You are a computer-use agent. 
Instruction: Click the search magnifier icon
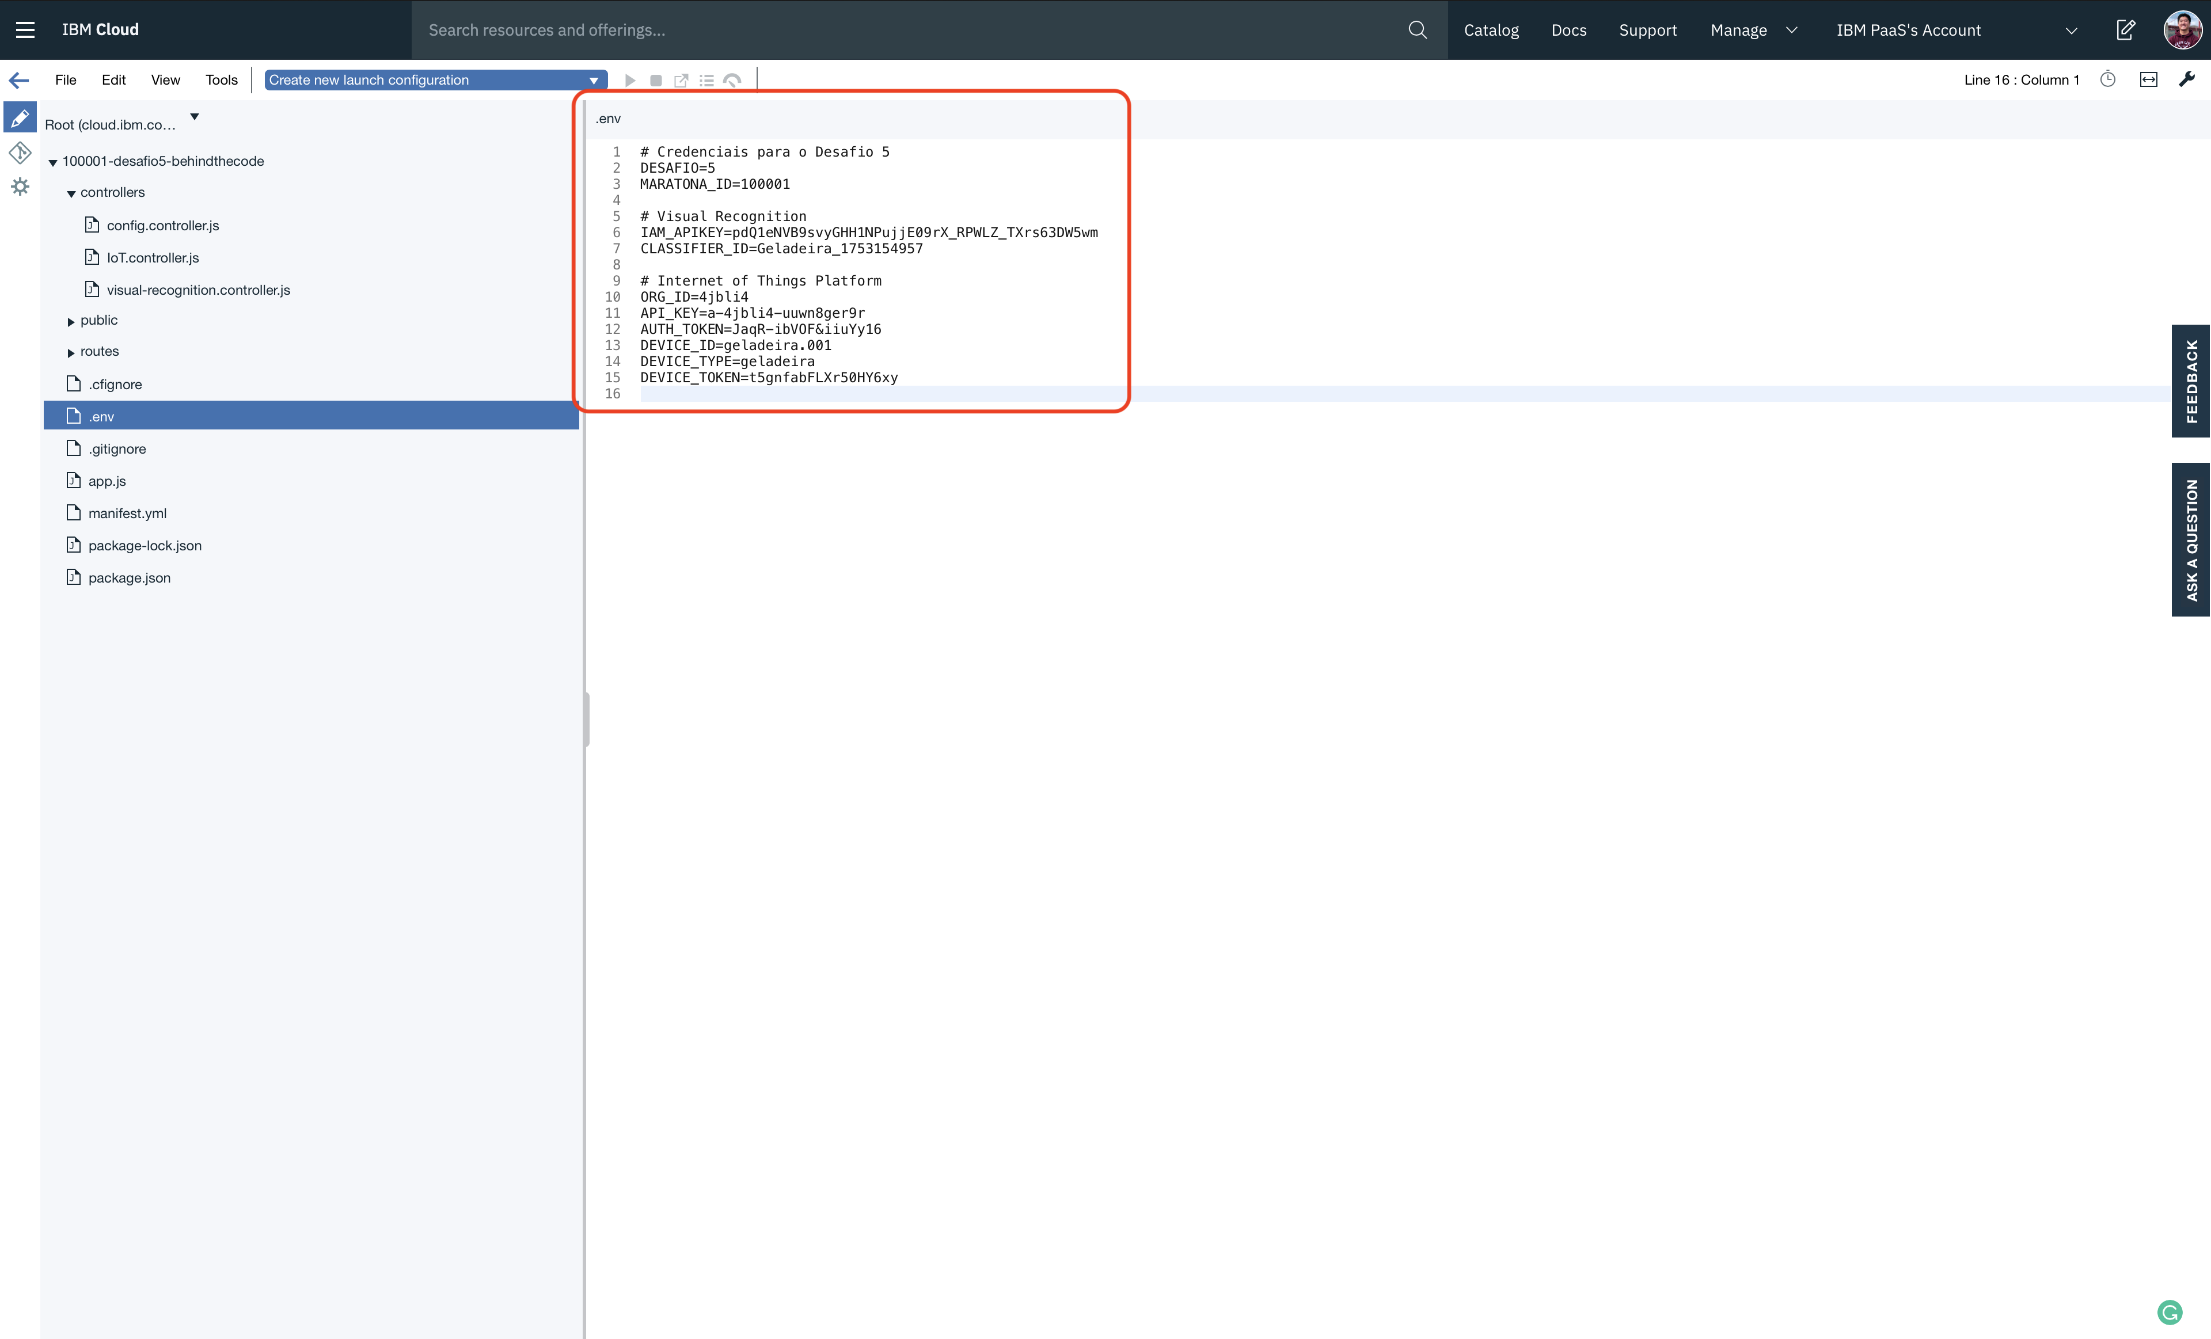[1417, 29]
